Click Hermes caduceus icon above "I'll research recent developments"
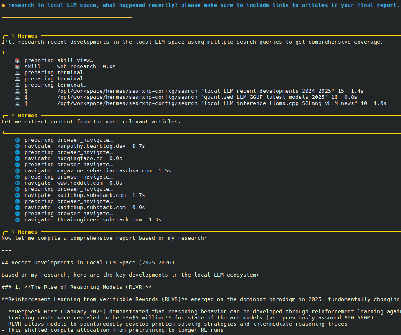Screen dimensions: 401x335 pyautogui.click(x=13, y=36)
